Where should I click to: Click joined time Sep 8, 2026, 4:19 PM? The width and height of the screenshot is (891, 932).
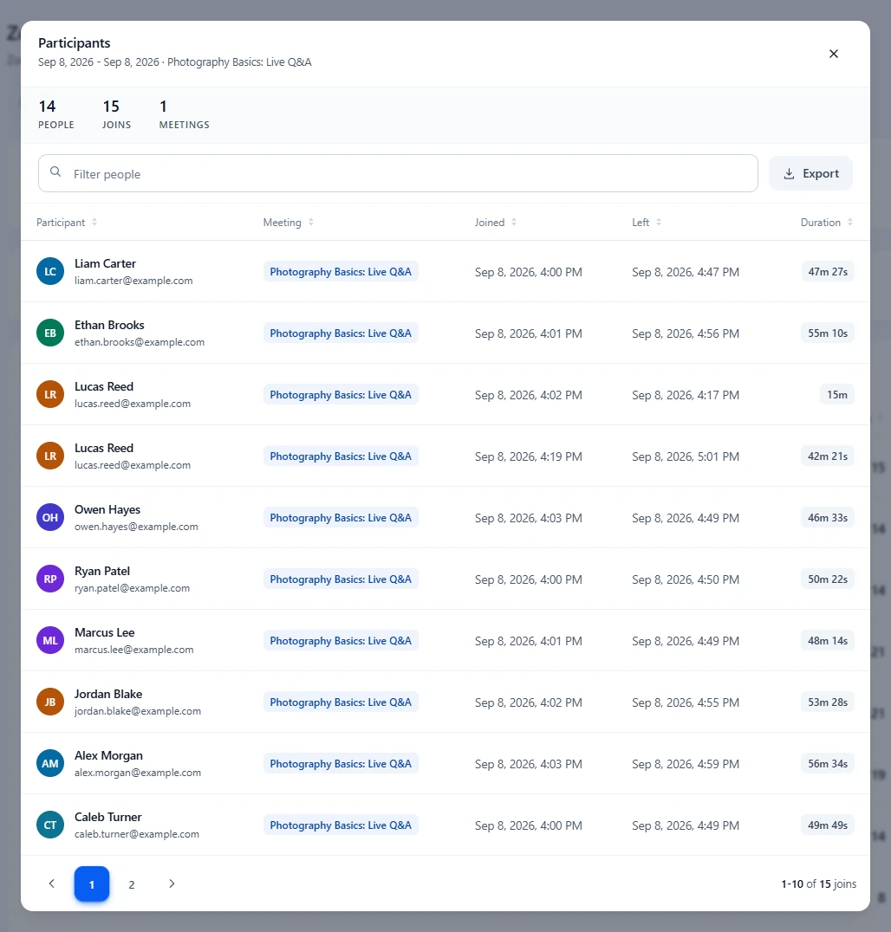pos(528,456)
